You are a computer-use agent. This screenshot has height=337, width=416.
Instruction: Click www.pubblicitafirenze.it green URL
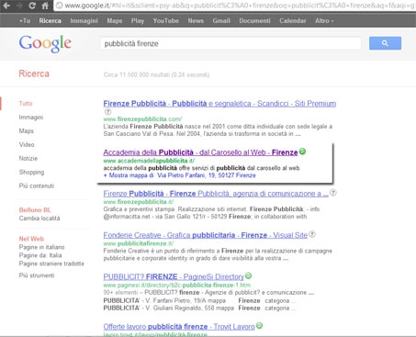(x=139, y=243)
